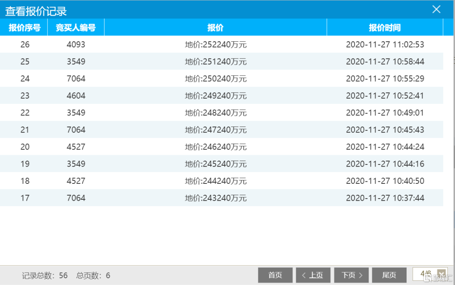Go to previous page with 上页
The height and width of the screenshot is (285, 455).
pyautogui.click(x=313, y=275)
